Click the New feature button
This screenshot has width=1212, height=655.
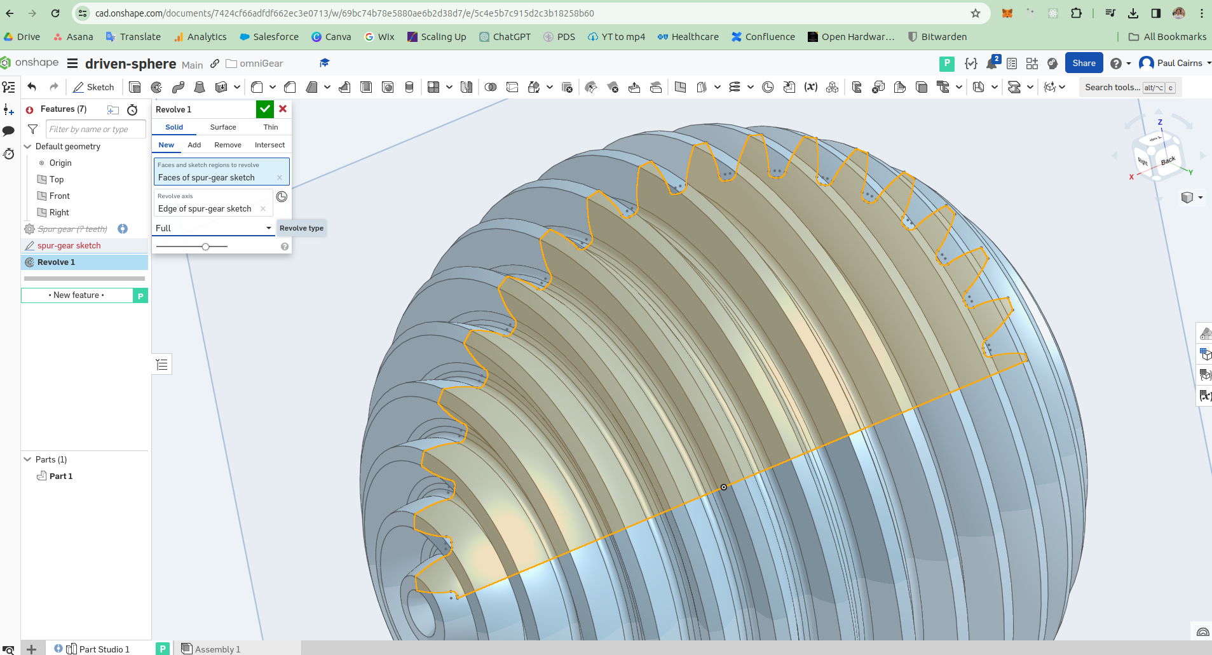76,295
